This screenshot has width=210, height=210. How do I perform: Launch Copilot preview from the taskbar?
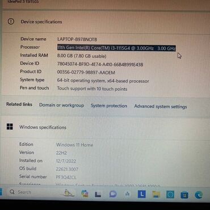pyautogui.click(x=85, y=194)
